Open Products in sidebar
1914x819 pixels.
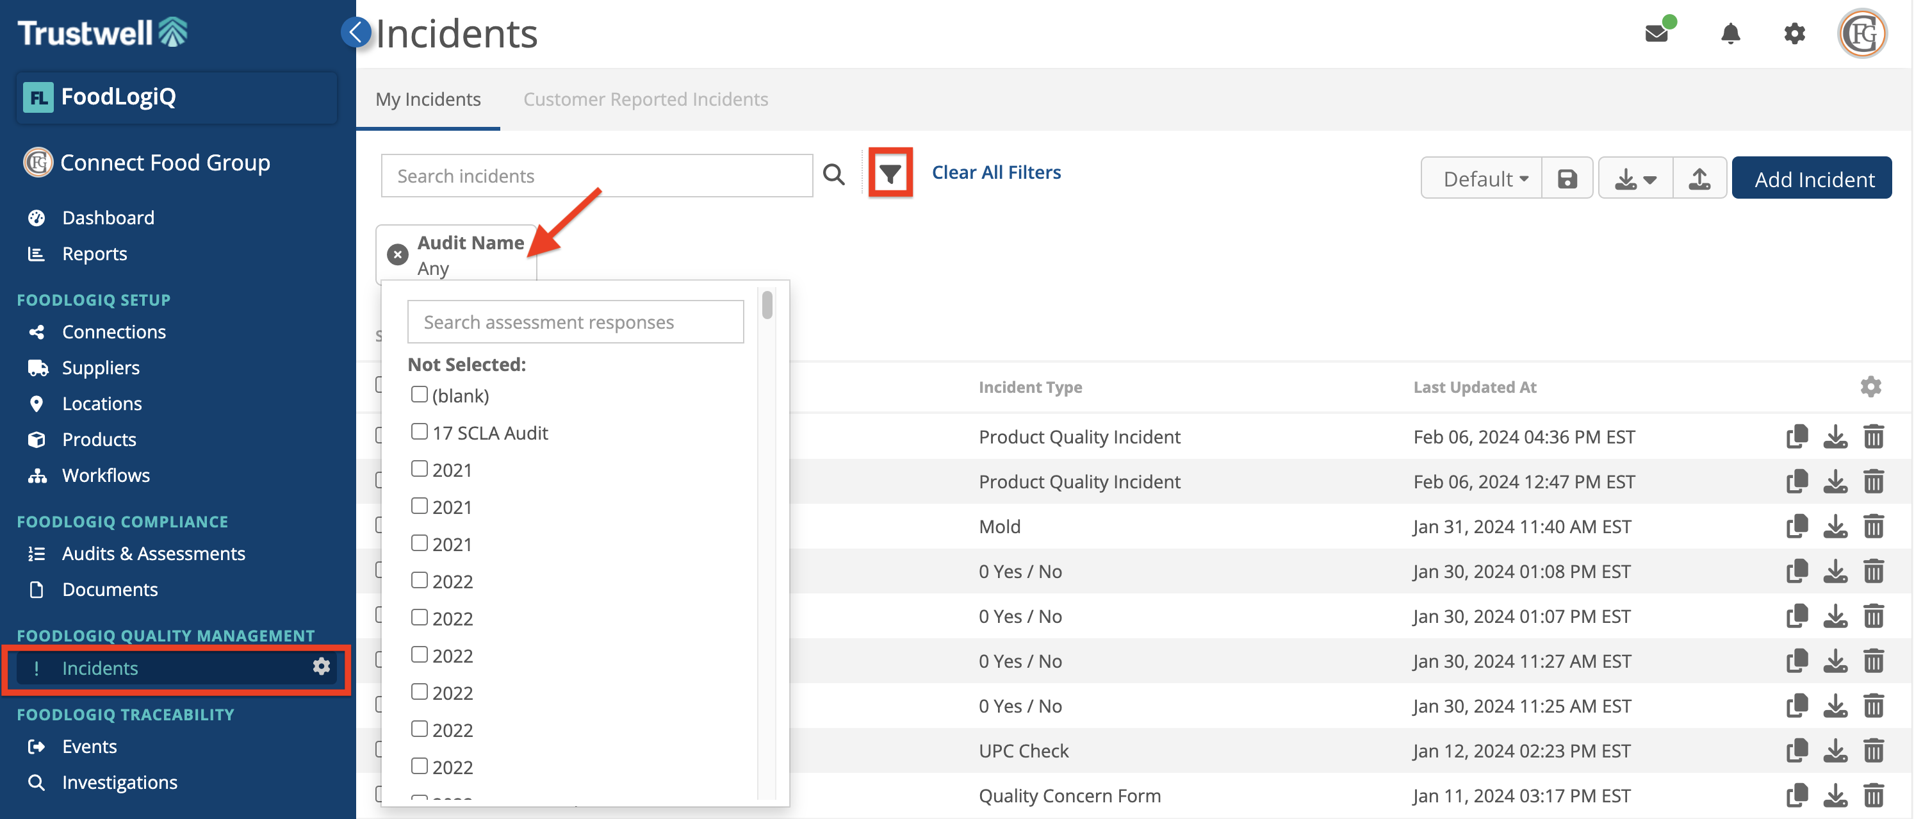(99, 439)
